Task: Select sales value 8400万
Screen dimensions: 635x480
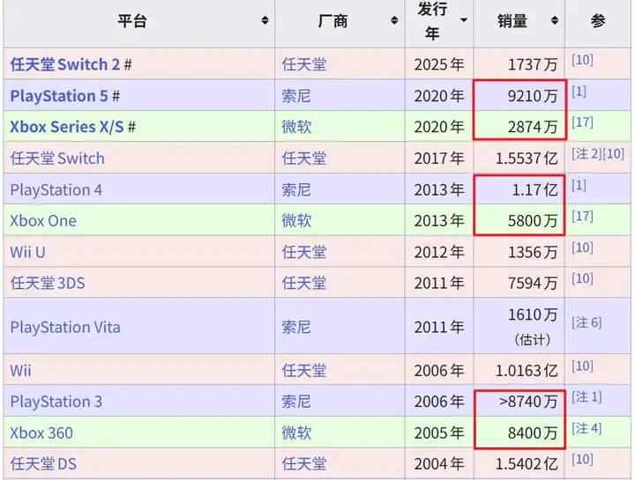Action: pos(533,433)
